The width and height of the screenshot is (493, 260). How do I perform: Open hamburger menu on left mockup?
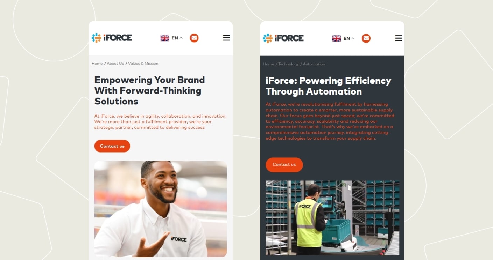coord(226,38)
